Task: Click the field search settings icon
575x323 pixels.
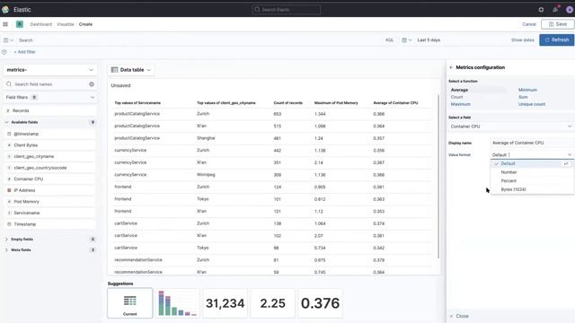Action: pos(92,84)
